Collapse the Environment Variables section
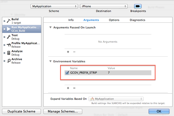Image resolution: width=174 pixels, height=116 pixels. point(51,61)
